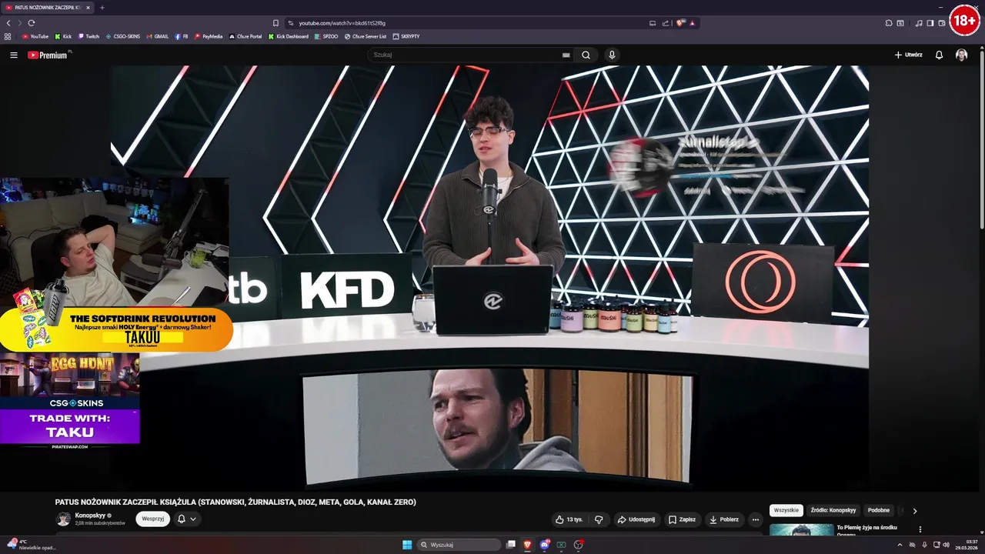
Task: Close the PATUS NOŻOWNIK tab
Action: tap(88, 8)
